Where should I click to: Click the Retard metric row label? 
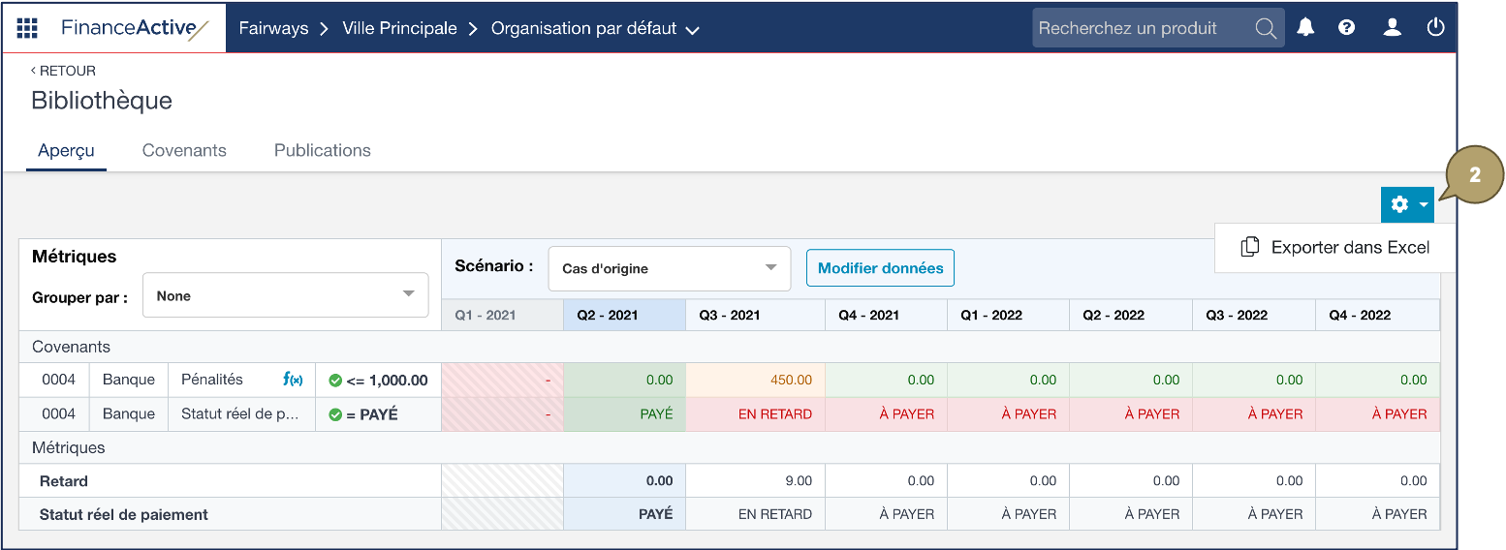coord(64,480)
